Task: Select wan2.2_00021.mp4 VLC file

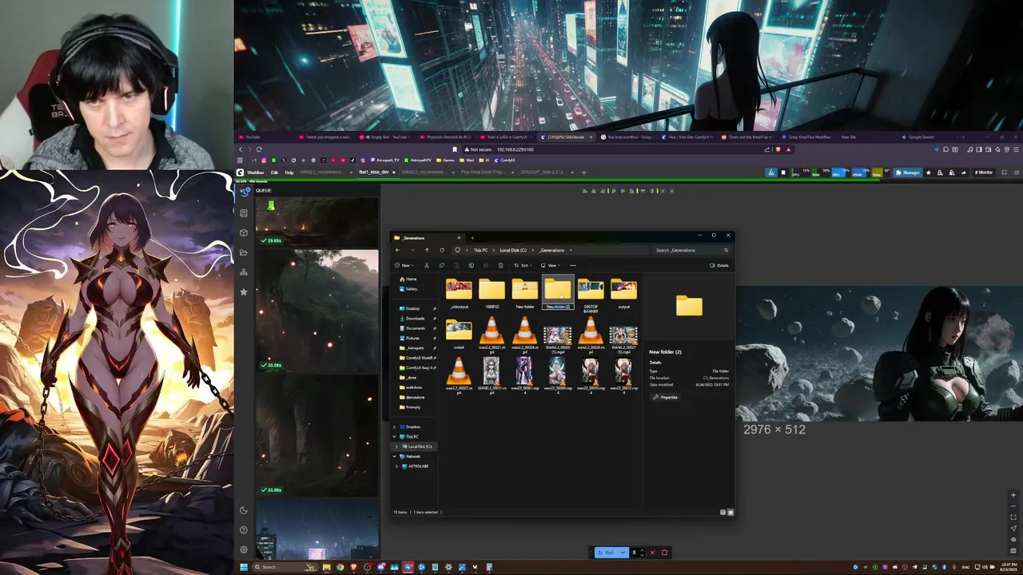Action: click(x=492, y=335)
